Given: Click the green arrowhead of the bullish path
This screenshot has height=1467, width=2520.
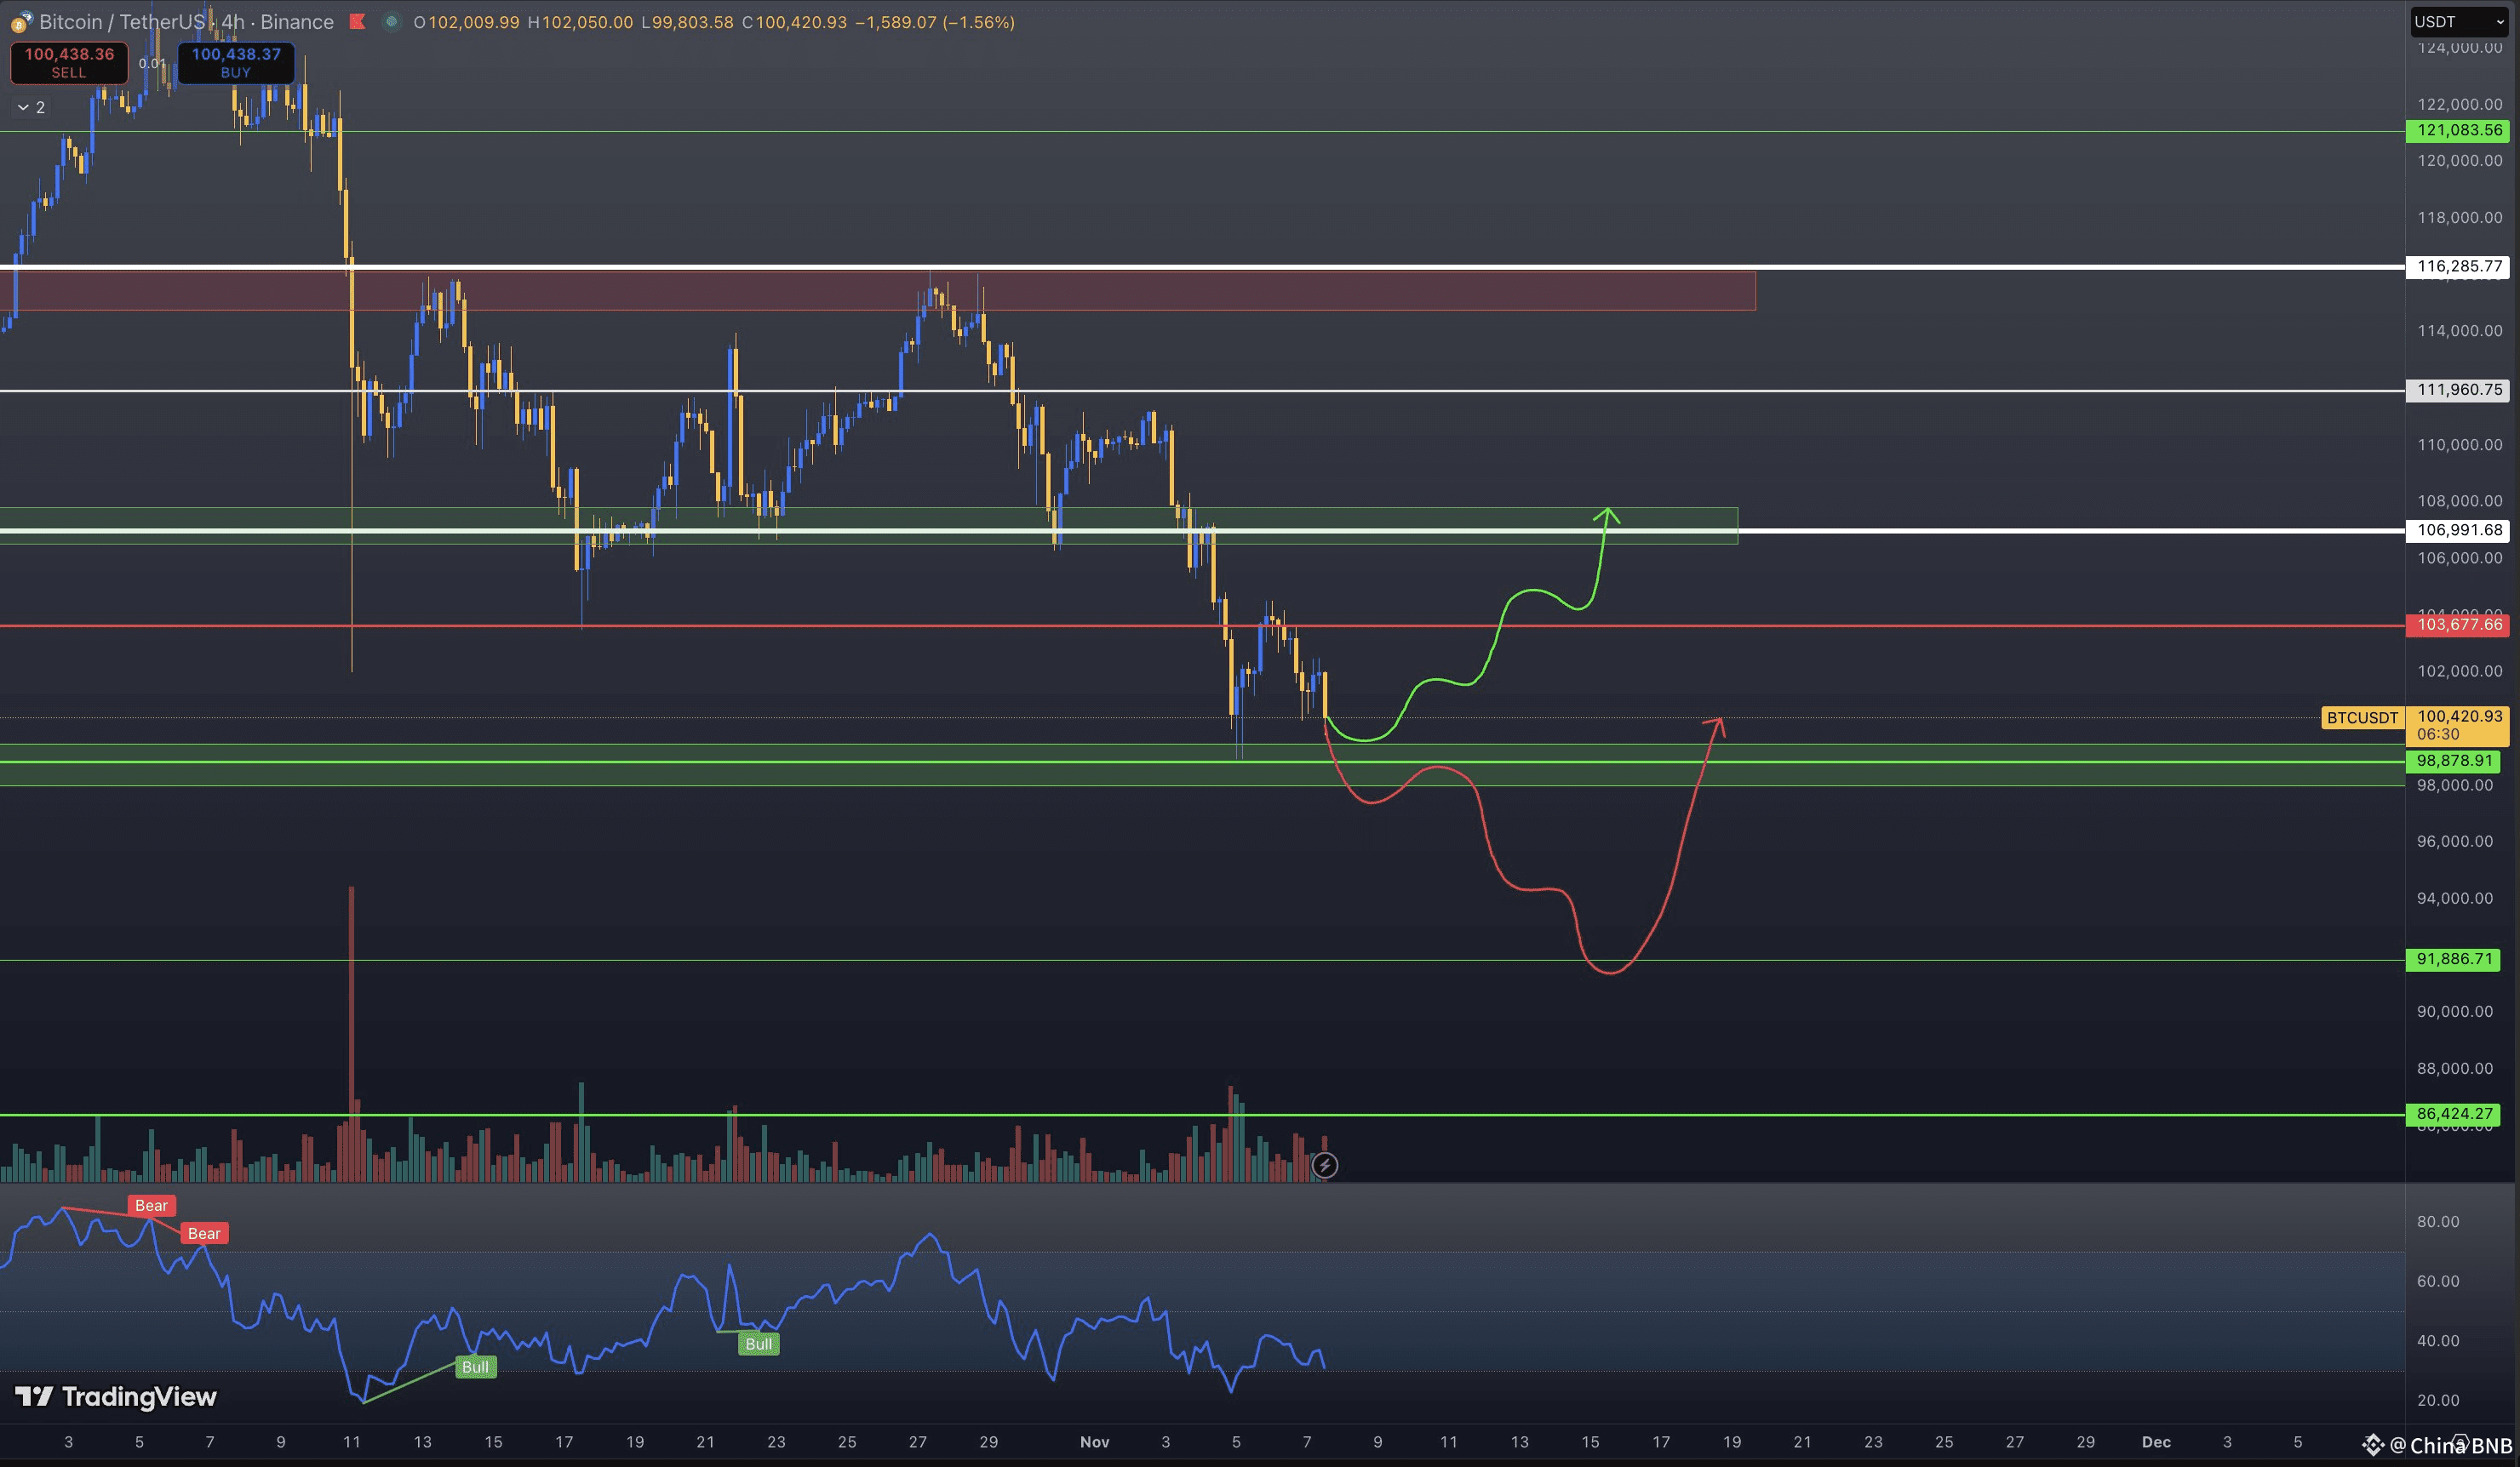Looking at the screenshot, I should click(x=1607, y=516).
